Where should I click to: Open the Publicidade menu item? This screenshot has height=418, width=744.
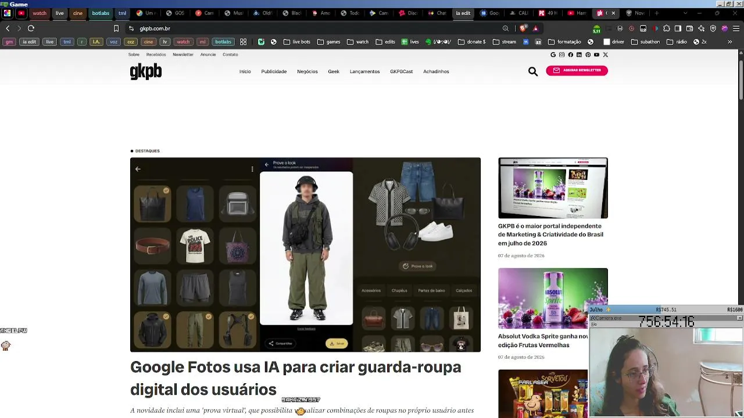tap(274, 71)
